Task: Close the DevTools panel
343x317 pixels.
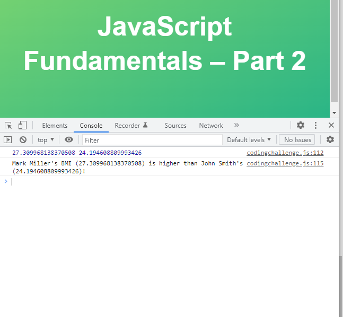Action: click(331, 125)
